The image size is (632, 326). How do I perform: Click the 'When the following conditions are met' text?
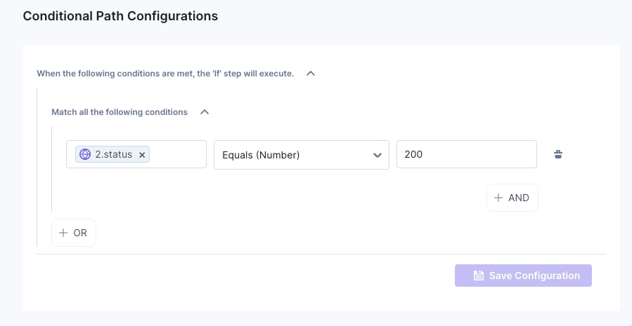click(x=165, y=73)
